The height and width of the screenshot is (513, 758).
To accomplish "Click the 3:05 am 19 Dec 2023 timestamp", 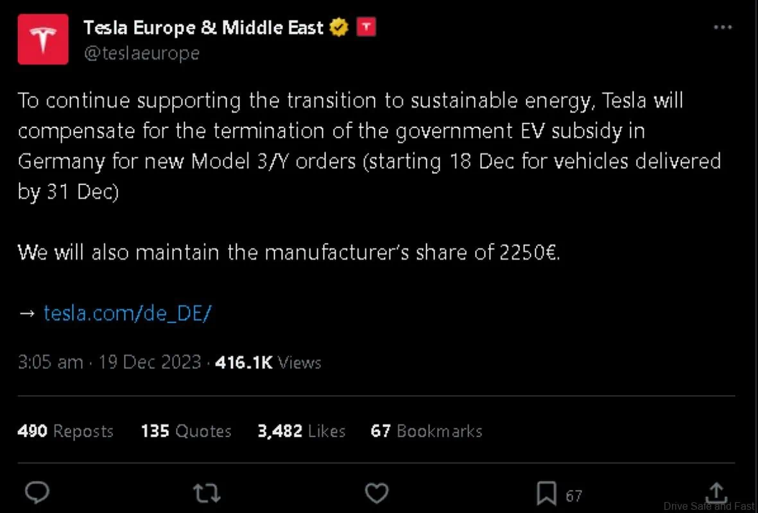I will [x=109, y=362].
